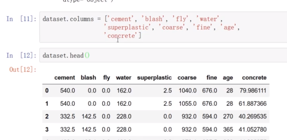Click the 'superplastic' string in the code
This screenshot has height=140, width=287.
127,27
